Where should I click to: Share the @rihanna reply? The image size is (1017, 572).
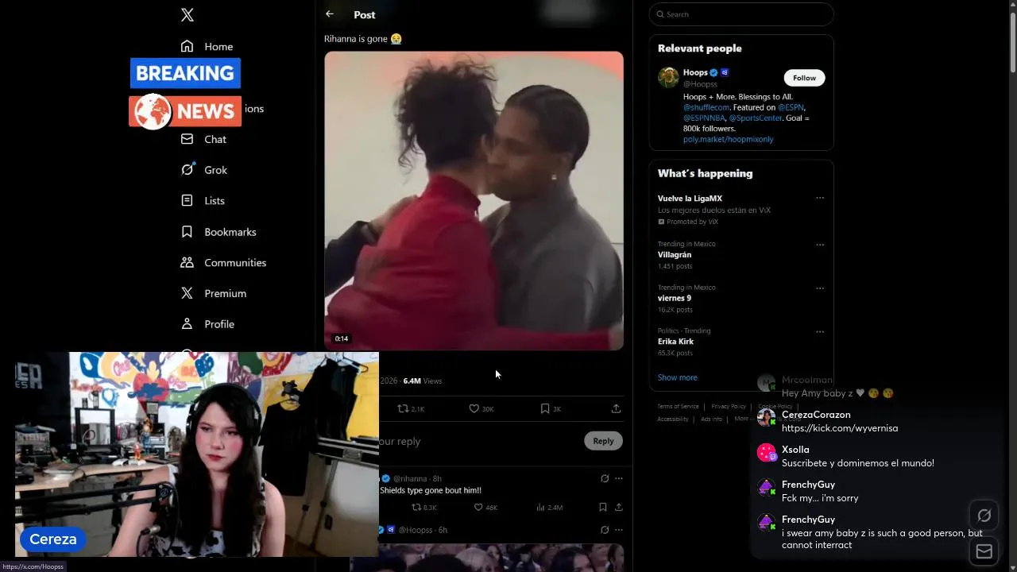619,507
